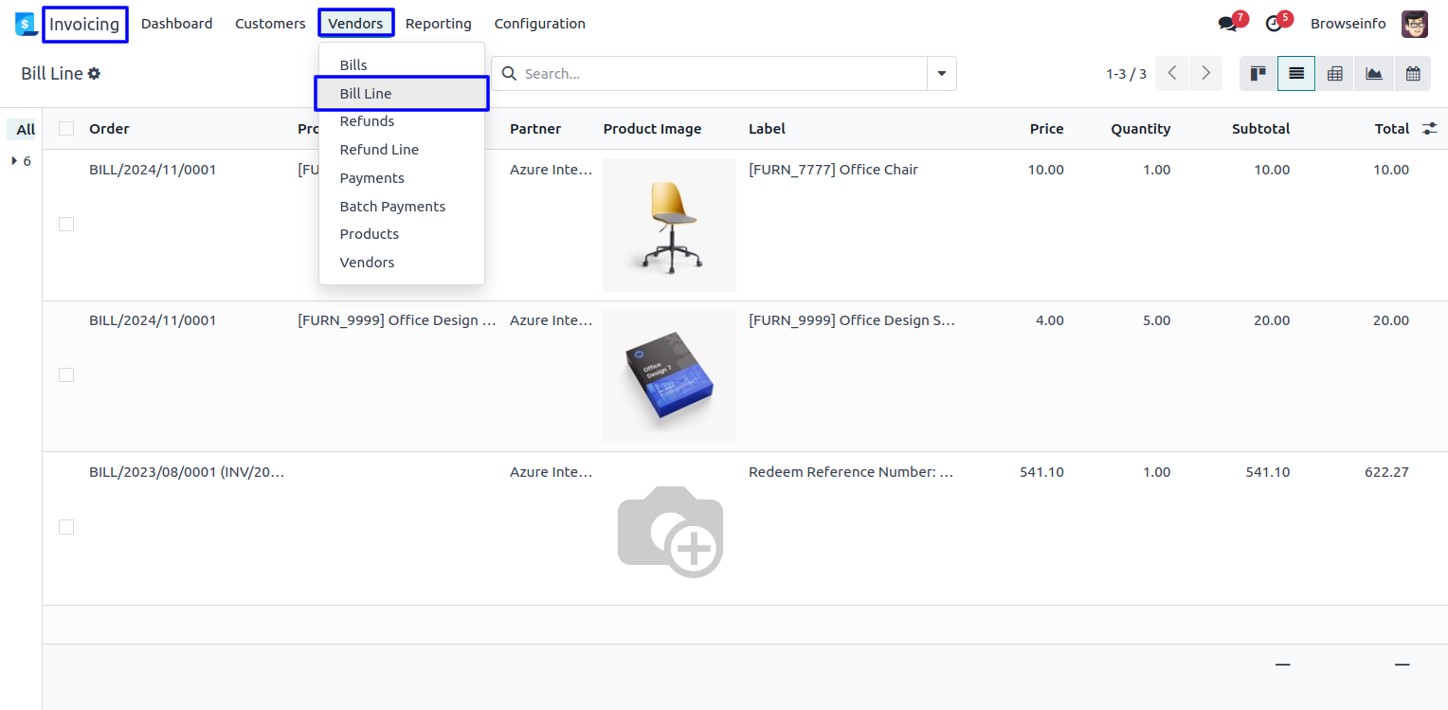The height and width of the screenshot is (710, 1448).
Task: Switch to Pivot view
Action: pos(1335,73)
